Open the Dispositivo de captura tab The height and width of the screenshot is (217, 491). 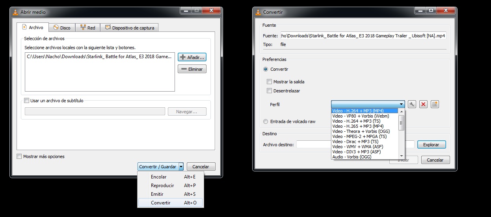[130, 28]
